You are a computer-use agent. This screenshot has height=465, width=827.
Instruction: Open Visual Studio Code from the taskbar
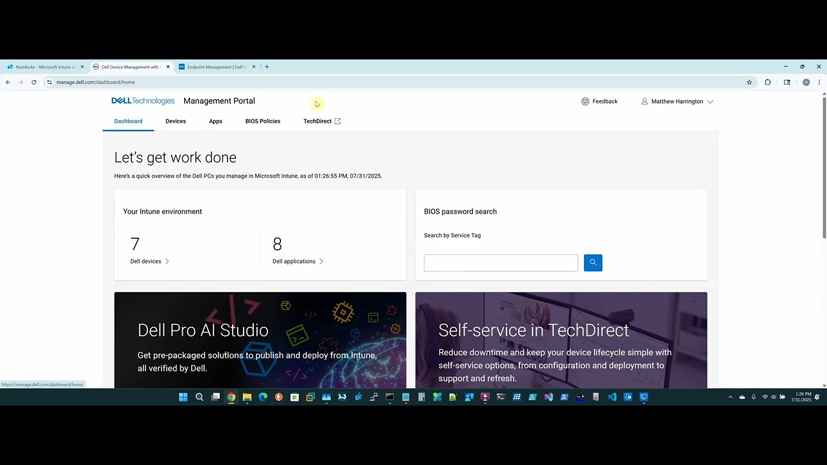tap(612, 397)
